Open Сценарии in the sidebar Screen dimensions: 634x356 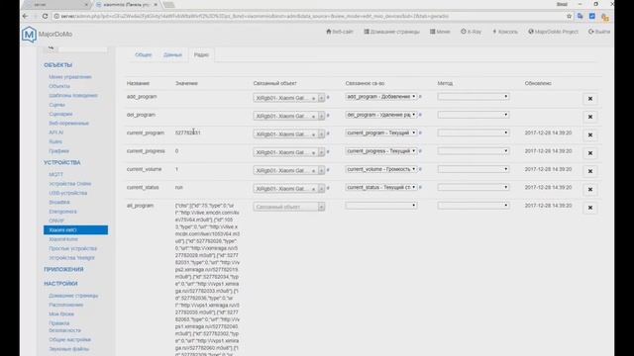60,115
